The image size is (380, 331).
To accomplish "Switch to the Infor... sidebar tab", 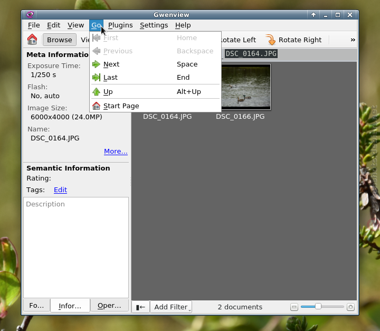I will [x=70, y=306].
